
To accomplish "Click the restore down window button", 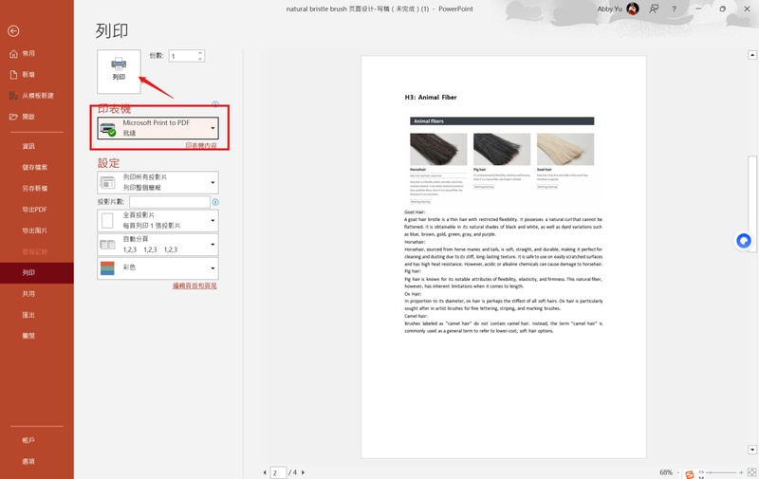I will (x=722, y=9).
